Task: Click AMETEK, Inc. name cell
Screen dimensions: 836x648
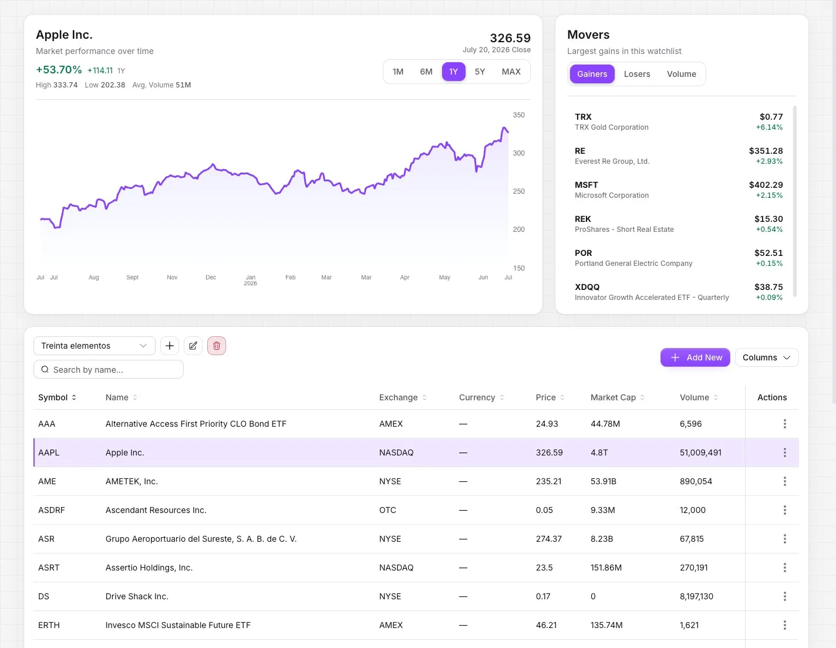Action: (x=132, y=481)
